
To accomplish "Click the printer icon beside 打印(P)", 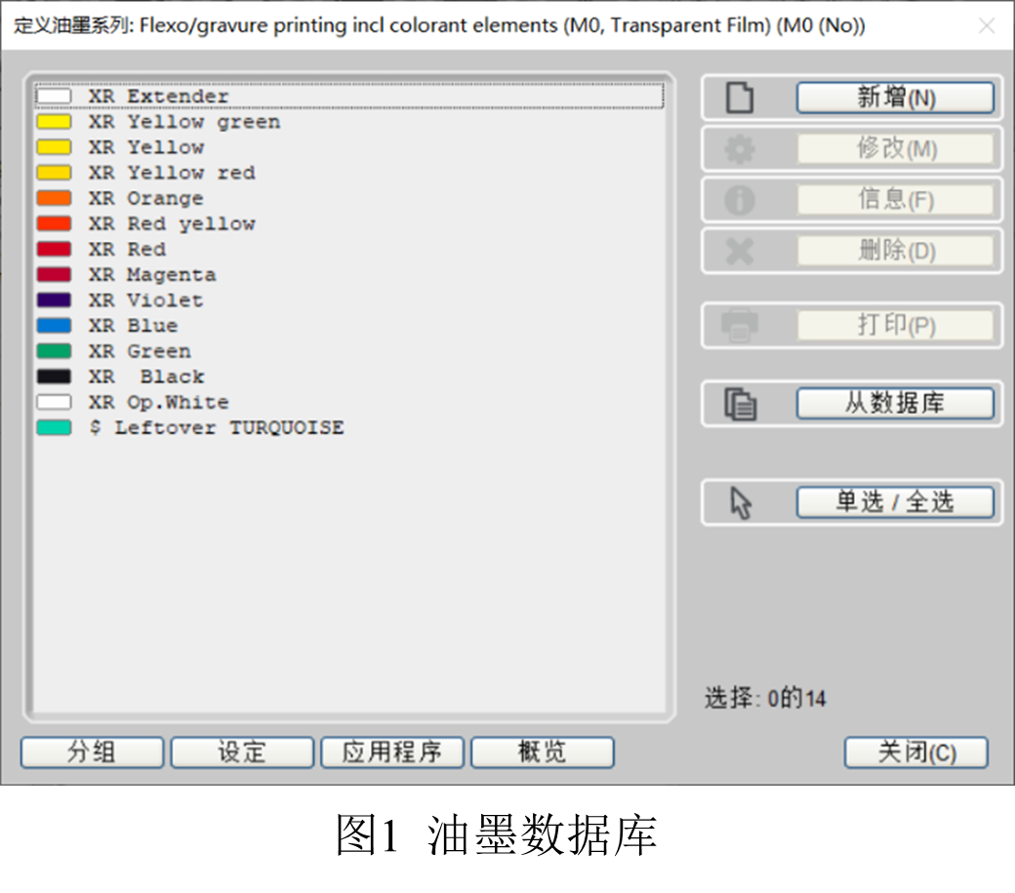I will tap(739, 326).
